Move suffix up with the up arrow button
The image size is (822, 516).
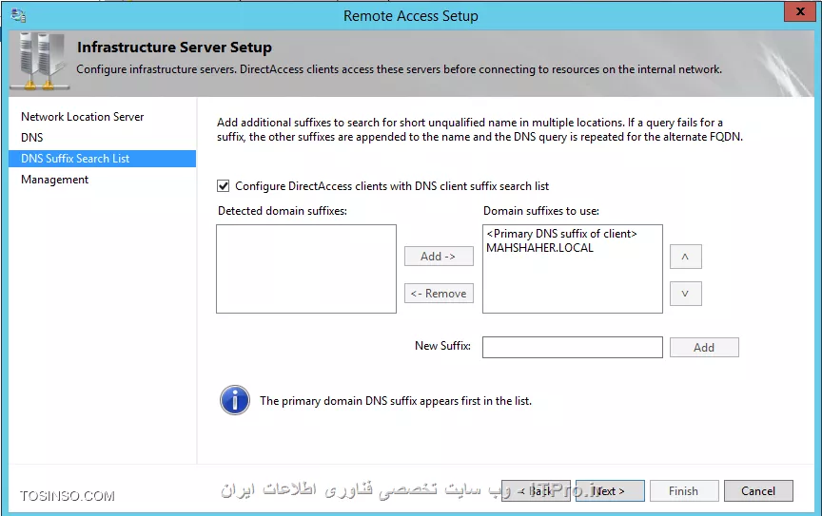pyautogui.click(x=686, y=257)
